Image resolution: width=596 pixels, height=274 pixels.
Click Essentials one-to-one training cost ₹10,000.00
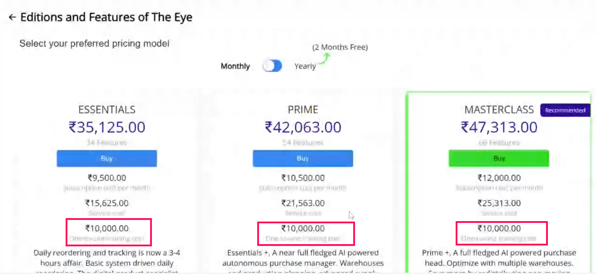click(107, 228)
